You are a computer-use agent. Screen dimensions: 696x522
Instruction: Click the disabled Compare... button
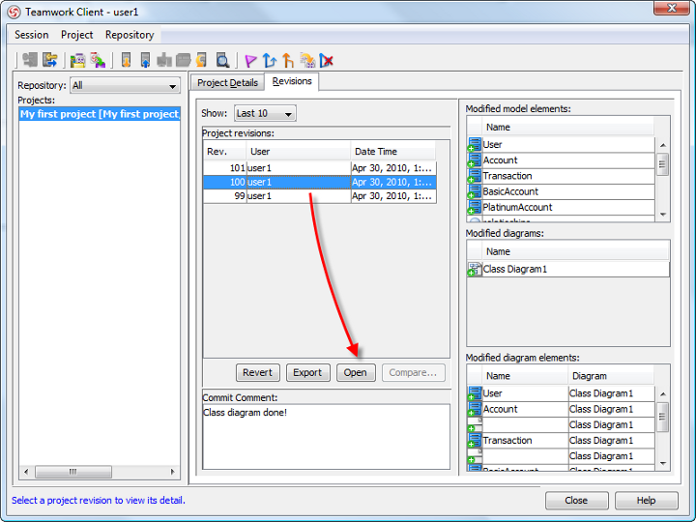tap(414, 372)
